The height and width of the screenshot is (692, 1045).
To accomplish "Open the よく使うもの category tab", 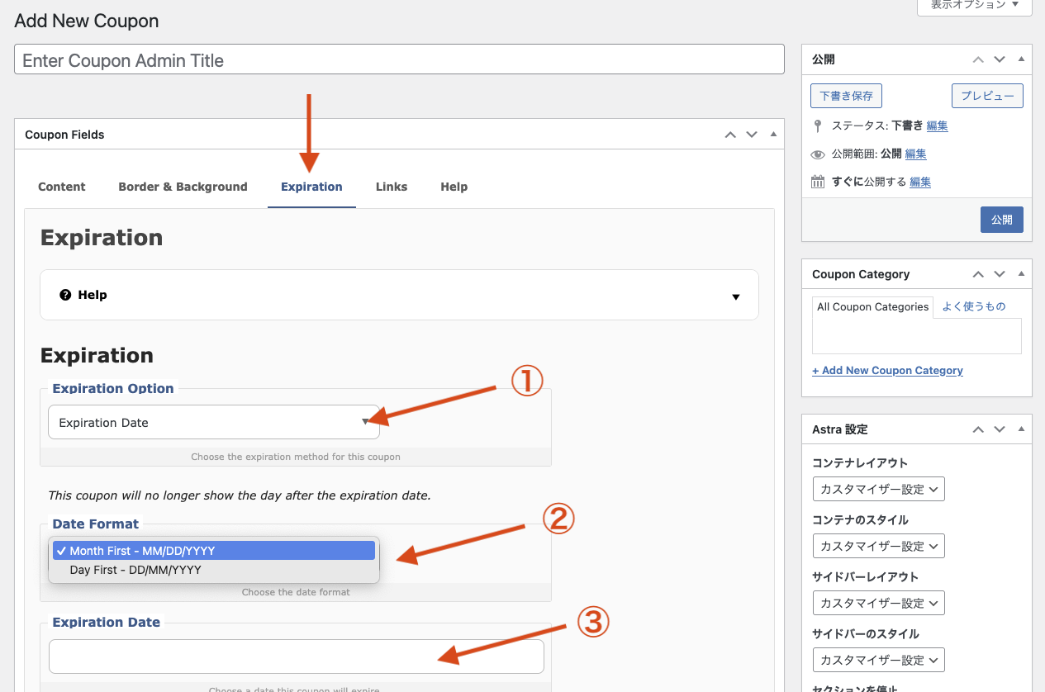I will [x=973, y=306].
